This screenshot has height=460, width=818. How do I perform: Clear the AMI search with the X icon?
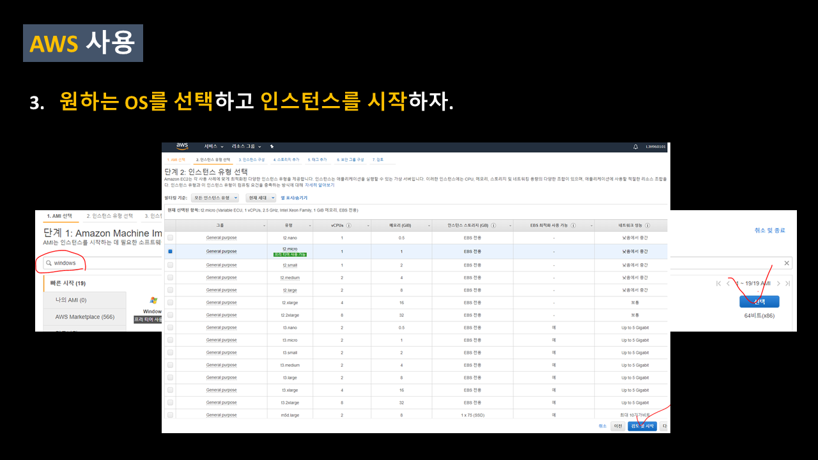787,263
